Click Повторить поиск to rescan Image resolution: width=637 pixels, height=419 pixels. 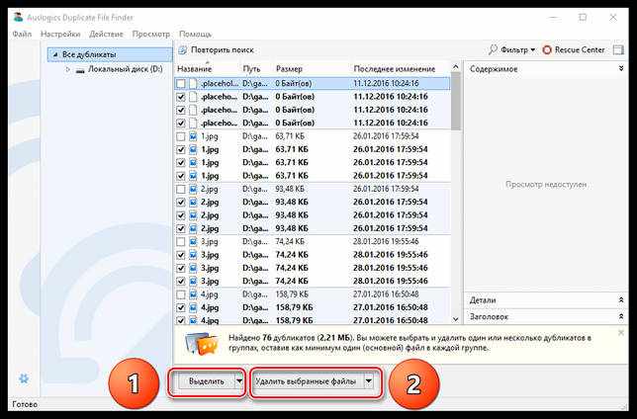pyautogui.click(x=223, y=50)
